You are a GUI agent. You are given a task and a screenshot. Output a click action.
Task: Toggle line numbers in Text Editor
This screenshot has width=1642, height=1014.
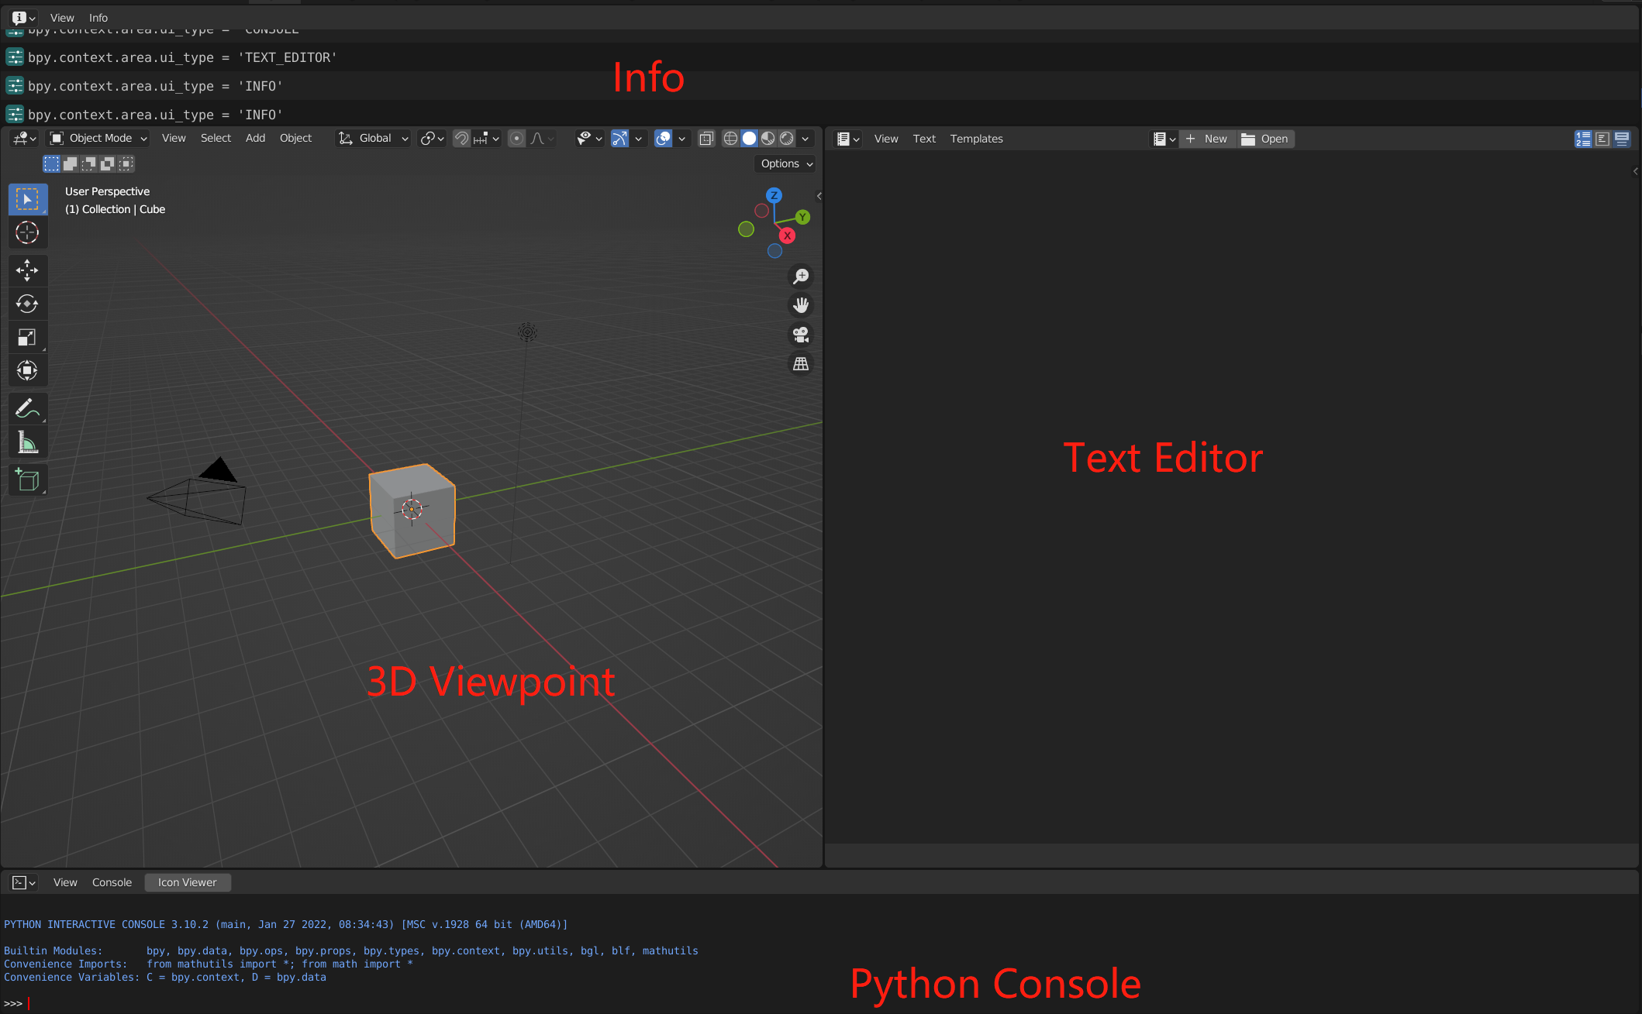pyautogui.click(x=1583, y=139)
